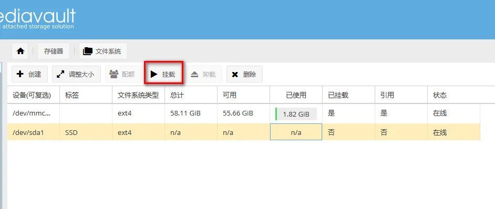Click the 卸载 button
This screenshot has height=209, width=495.
pos(204,74)
